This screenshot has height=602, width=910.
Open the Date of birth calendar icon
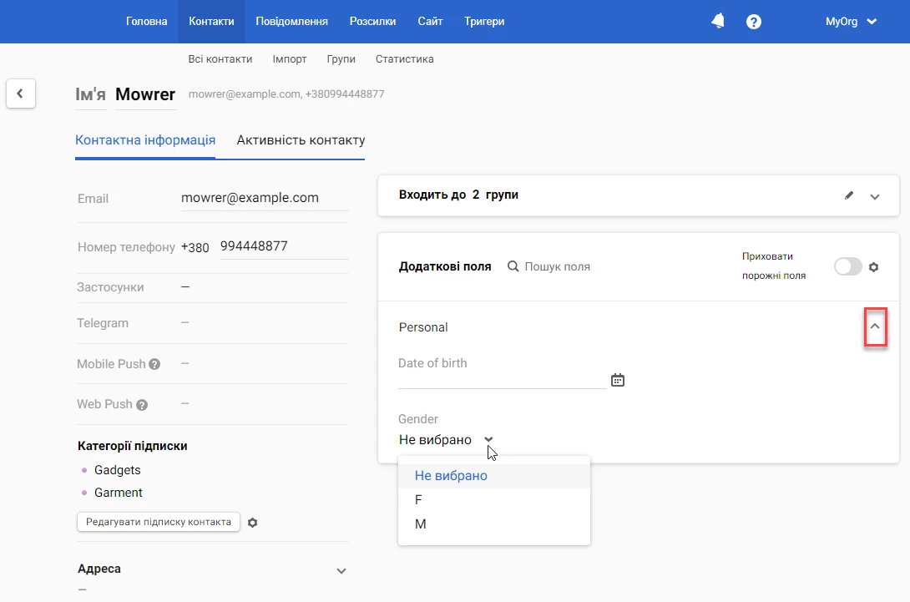[618, 380]
